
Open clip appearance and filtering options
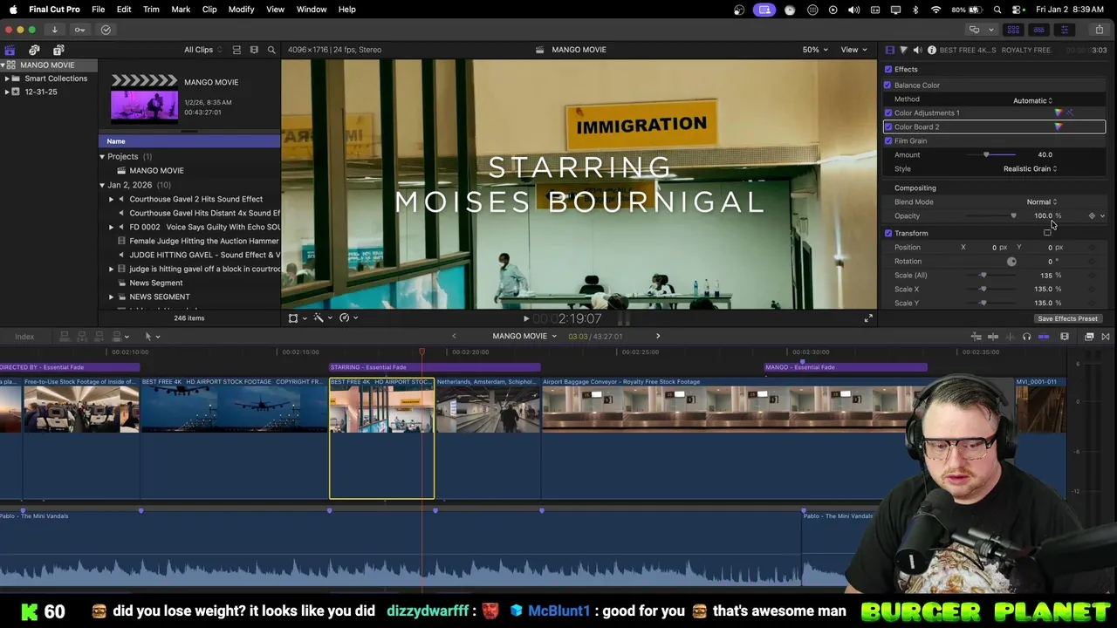point(254,50)
